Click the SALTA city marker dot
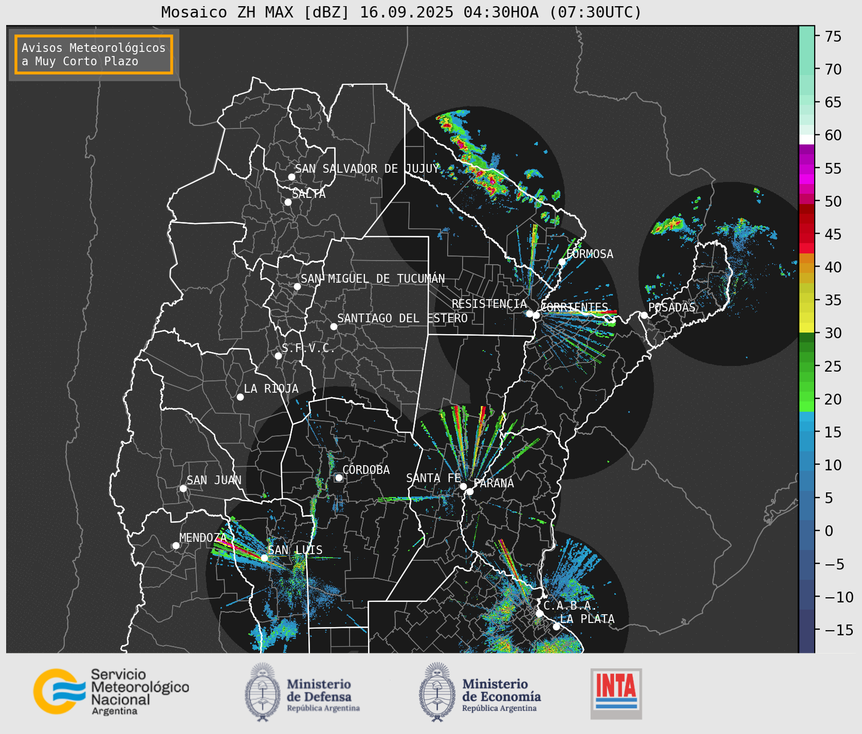The image size is (862, 734). pyautogui.click(x=288, y=202)
